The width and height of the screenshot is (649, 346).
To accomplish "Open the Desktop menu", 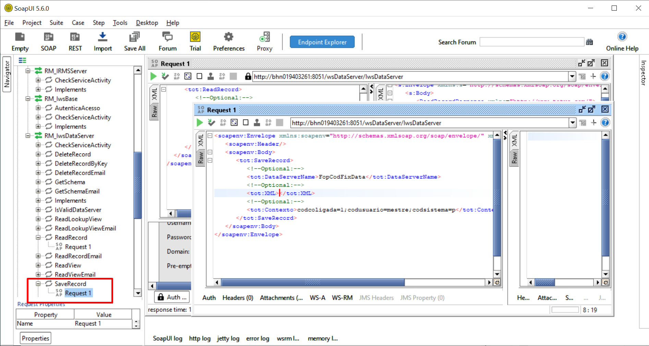I will (x=147, y=23).
